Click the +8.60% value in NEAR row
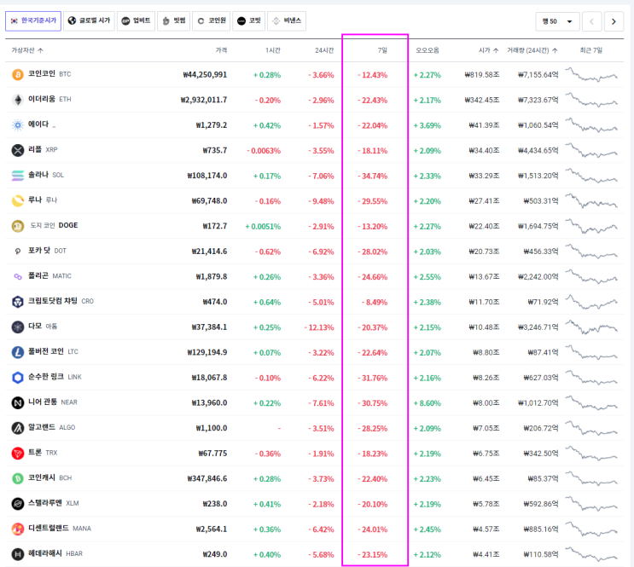This screenshot has width=634, height=567. click(427, 403)
